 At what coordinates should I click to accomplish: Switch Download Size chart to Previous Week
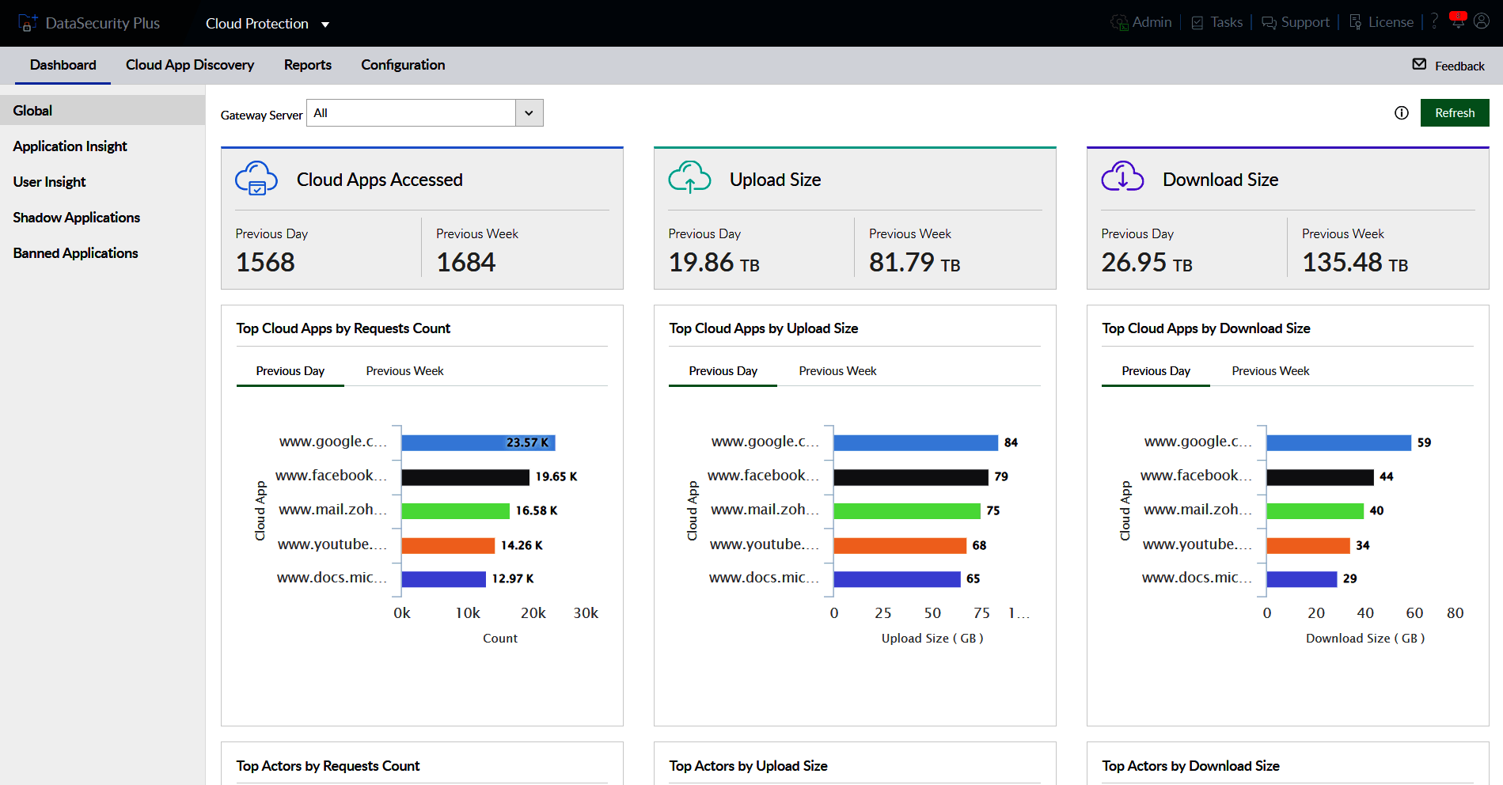pos(1270,371)
